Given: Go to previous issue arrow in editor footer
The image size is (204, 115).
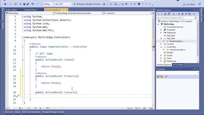Looking at the screenshot, I should pos(35,108).
